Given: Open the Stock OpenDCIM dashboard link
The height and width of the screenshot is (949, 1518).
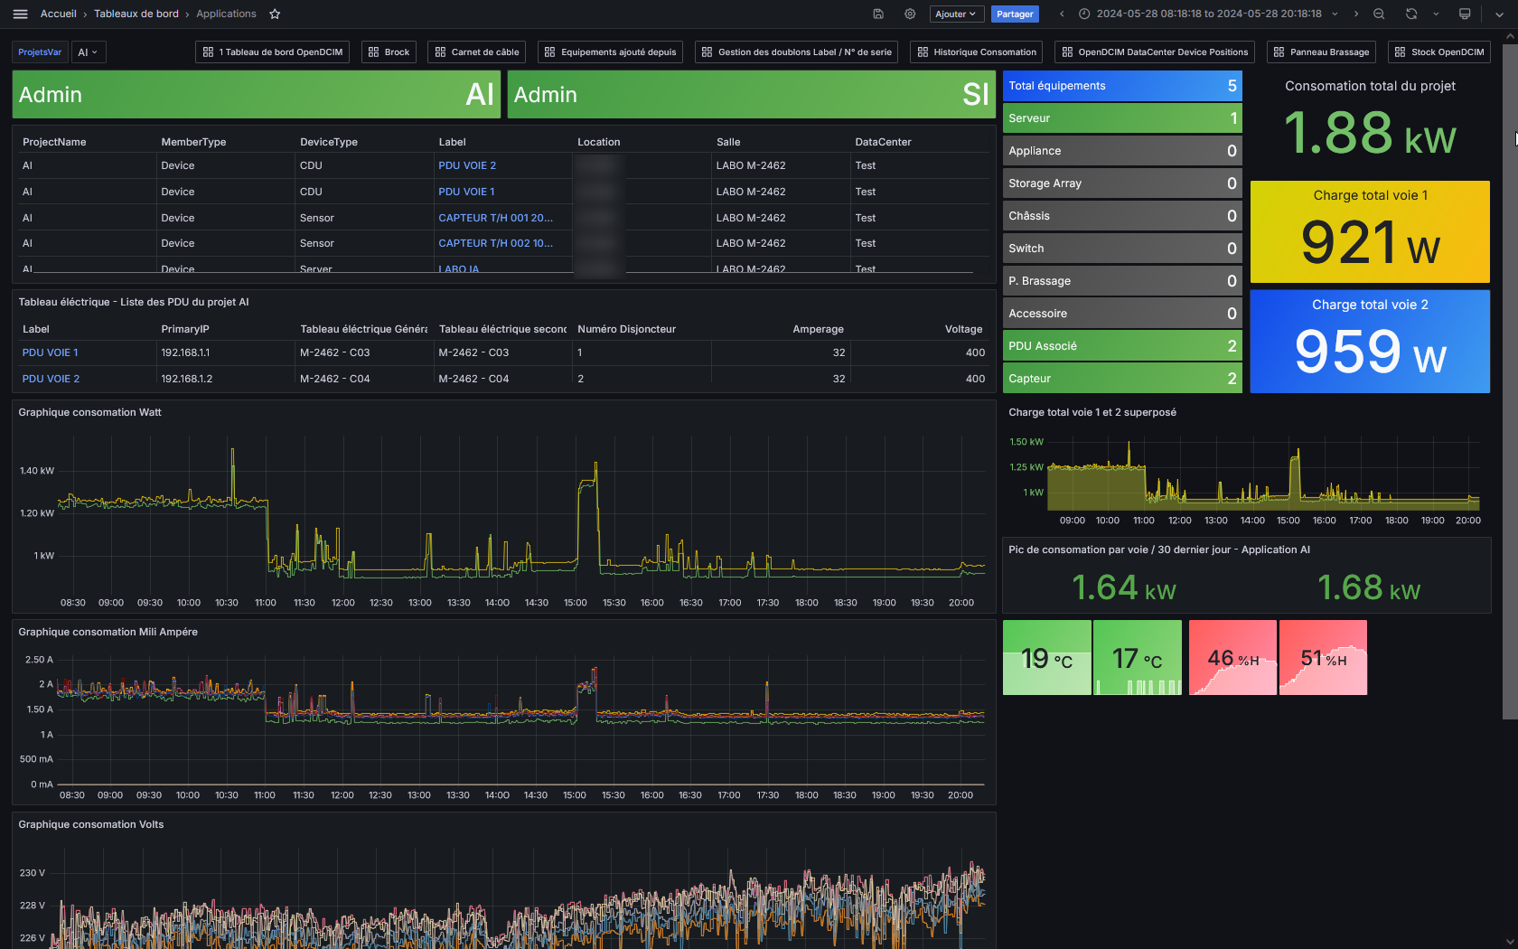Looking at the screenshot, I should tap(1438, 52).
